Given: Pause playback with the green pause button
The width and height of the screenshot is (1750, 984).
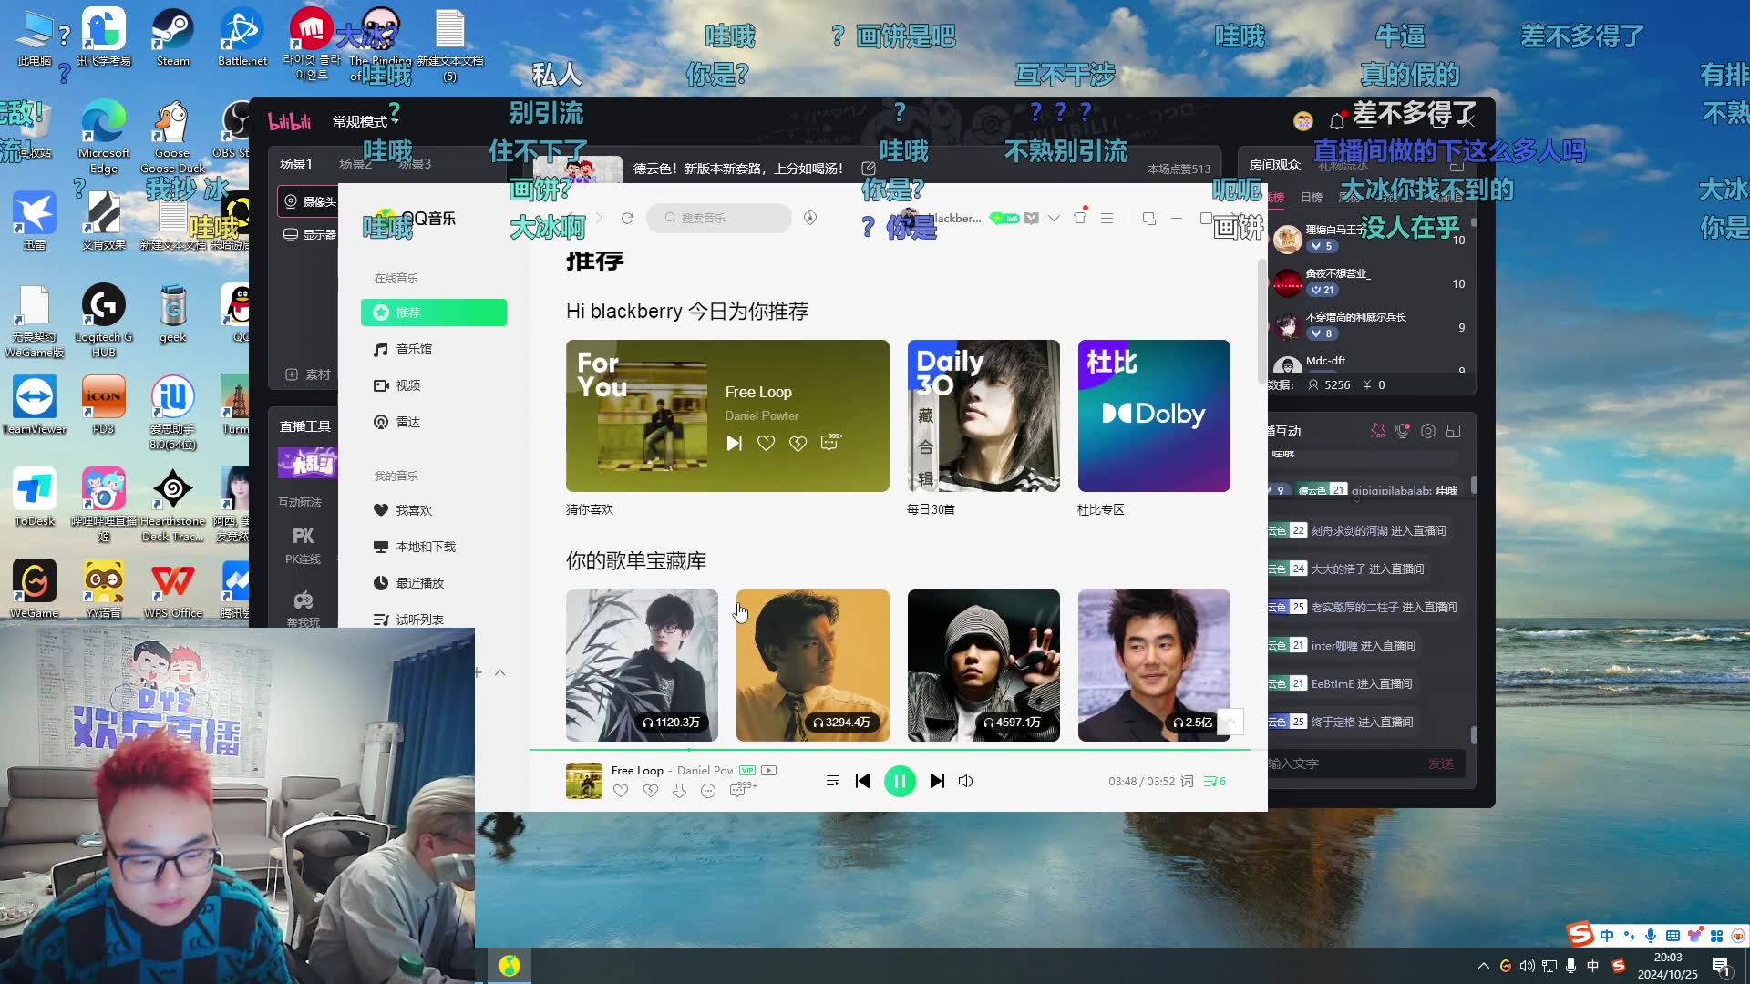Looking at the screenshot, I should pyautogui.click(x=900, y=781).
